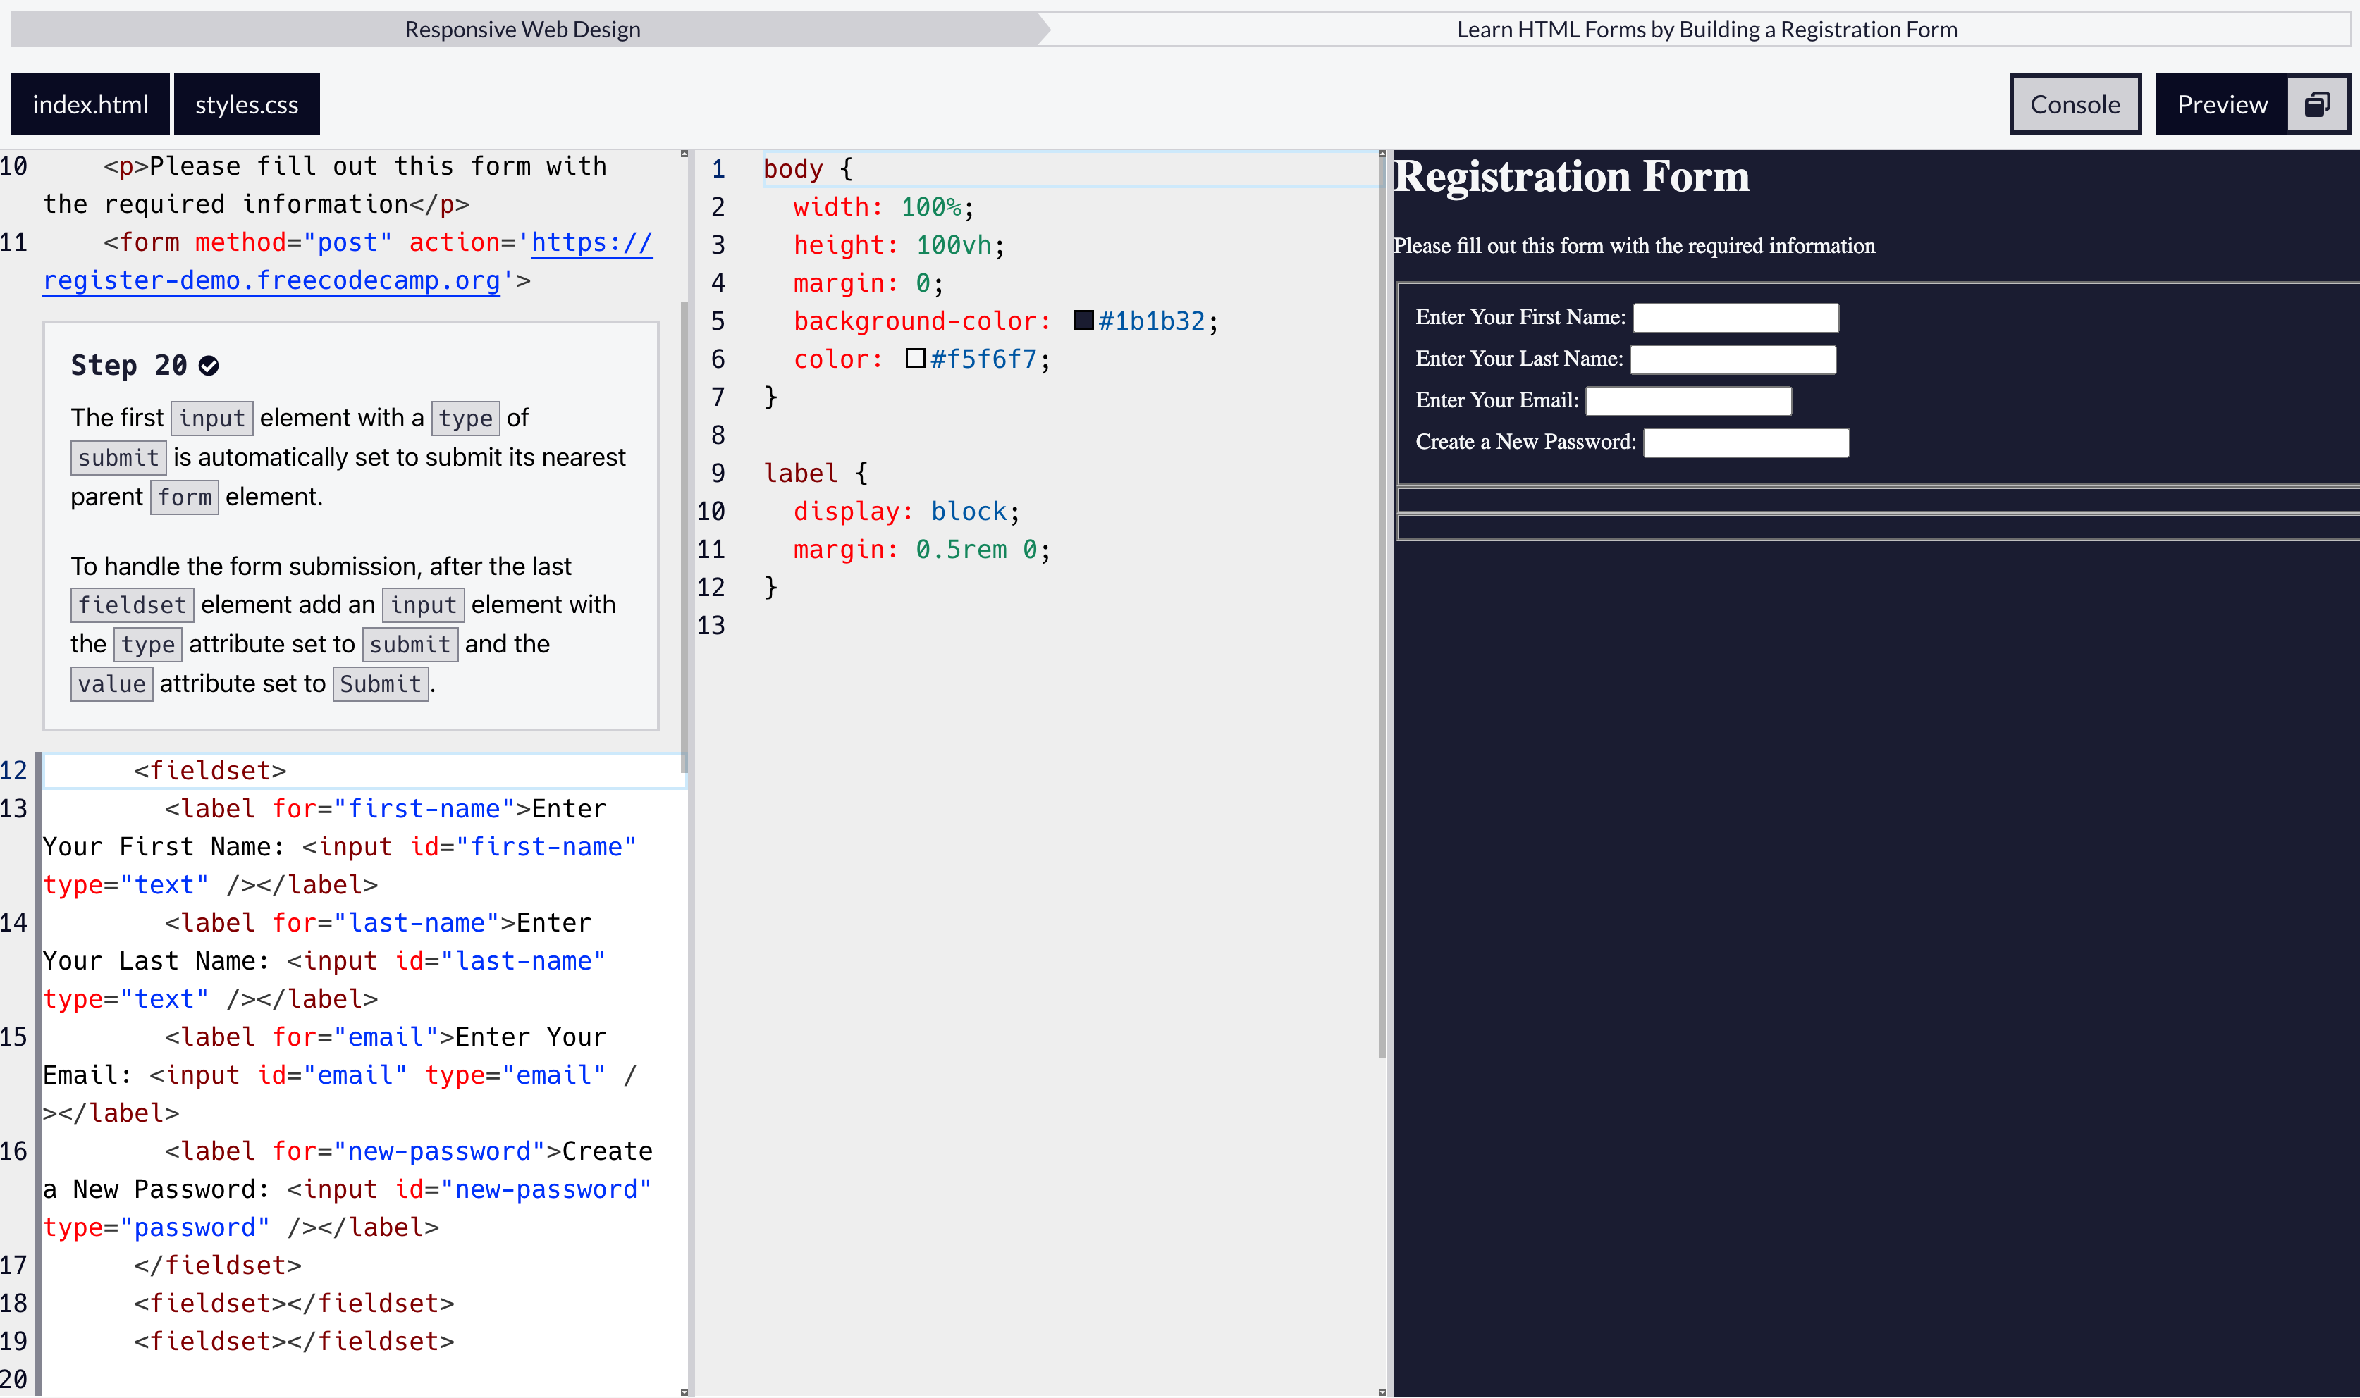Click the #1b1b32 background color swatch
Screen dimensions: 2360x1398
pos(1083,321)
